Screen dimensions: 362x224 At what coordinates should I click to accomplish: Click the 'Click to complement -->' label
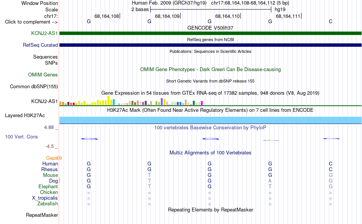31,22
